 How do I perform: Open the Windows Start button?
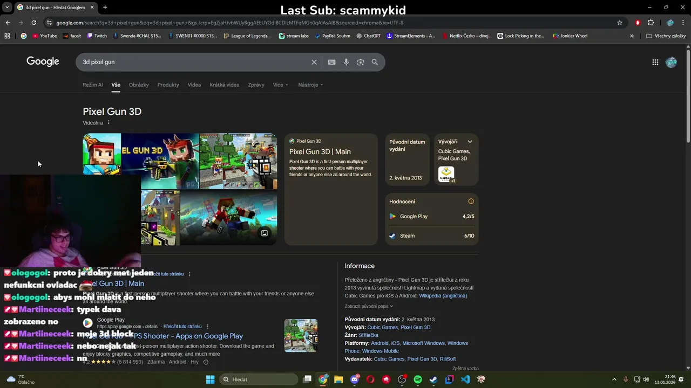pyautogui.click(x=210, y=379)
